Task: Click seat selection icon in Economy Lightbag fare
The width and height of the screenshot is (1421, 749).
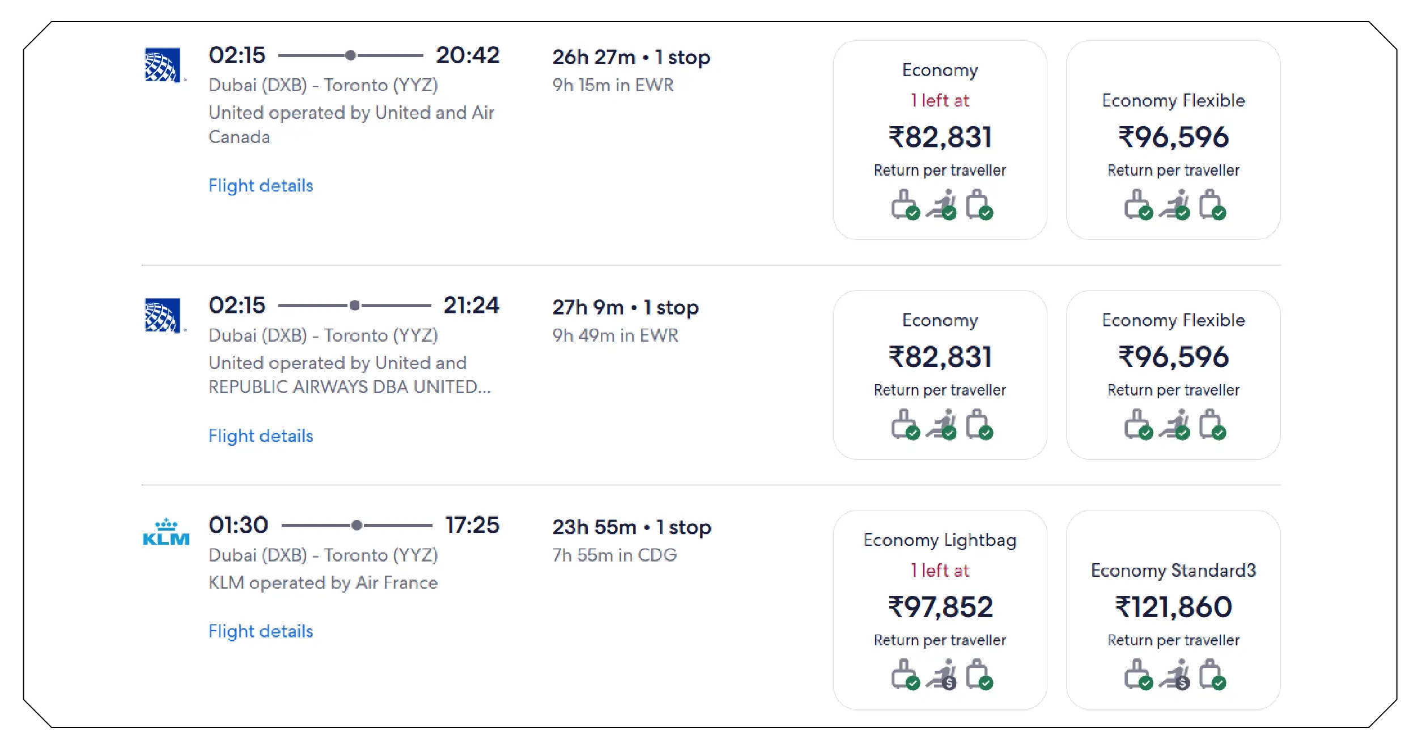Action: click(941, 674)
